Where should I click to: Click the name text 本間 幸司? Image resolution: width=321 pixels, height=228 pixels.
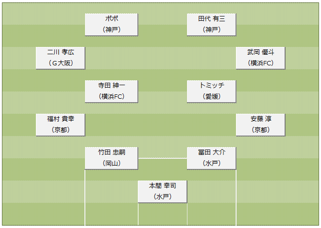[163, 186]
